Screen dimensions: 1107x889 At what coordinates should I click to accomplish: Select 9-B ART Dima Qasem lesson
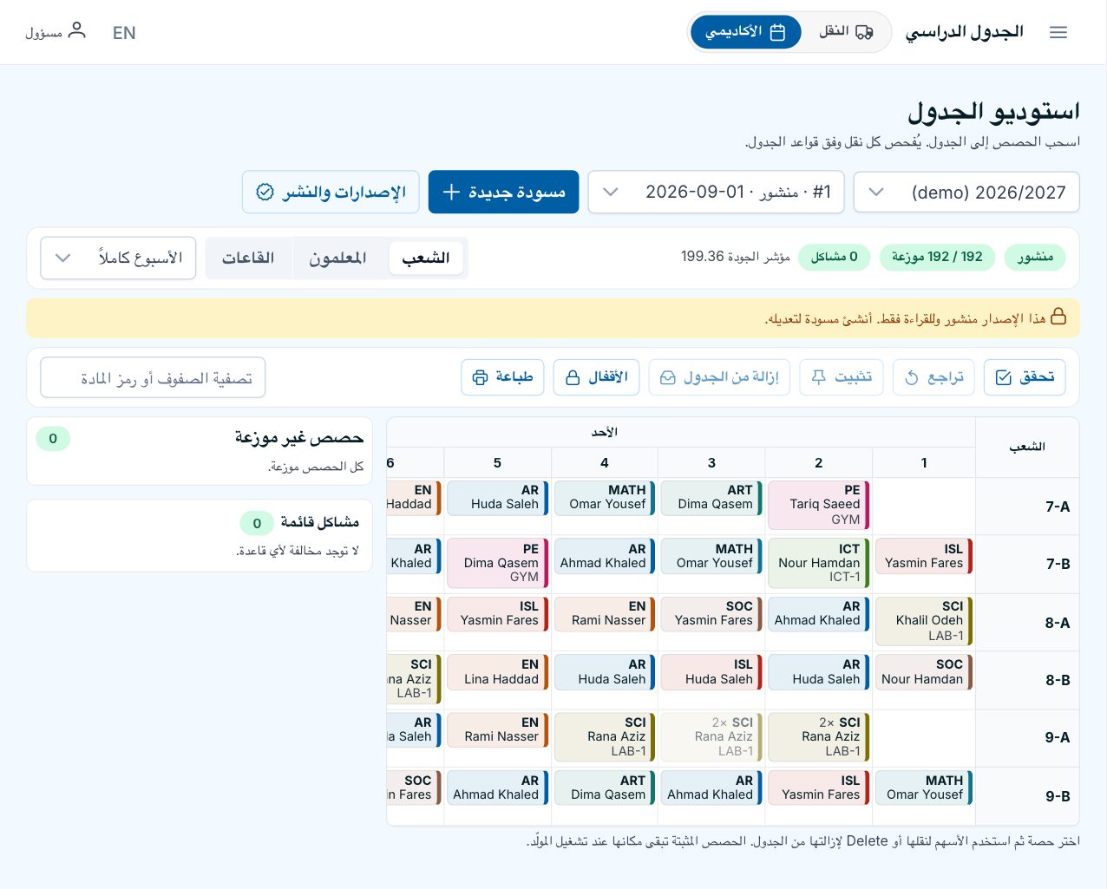(605, 788)
